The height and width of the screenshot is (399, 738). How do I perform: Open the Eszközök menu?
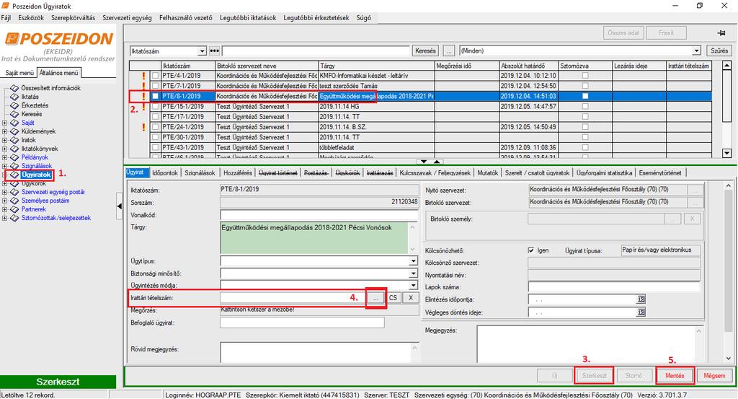click(31, 18)
